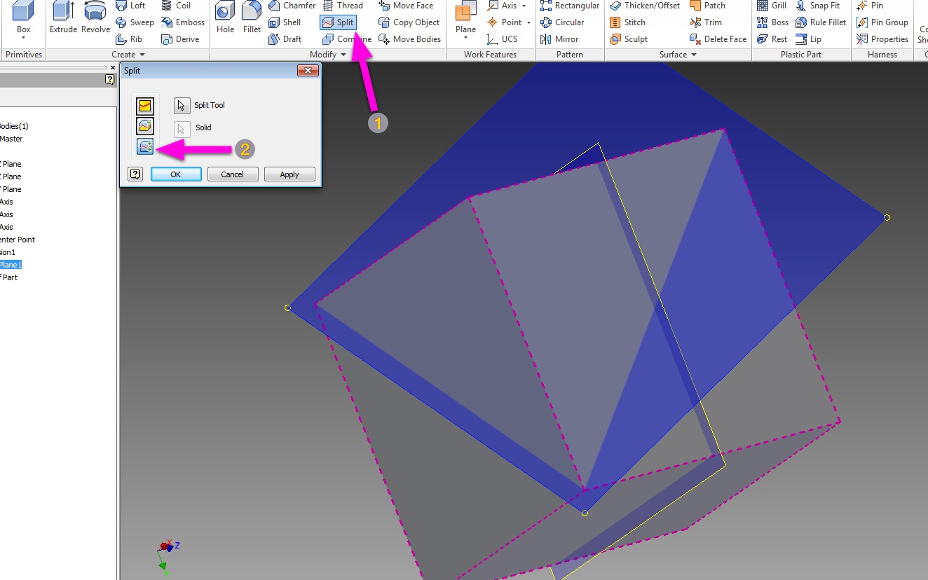This screenshot has width=928, height=580.
Task: Click the Pin Group tool
Action: 882,22
